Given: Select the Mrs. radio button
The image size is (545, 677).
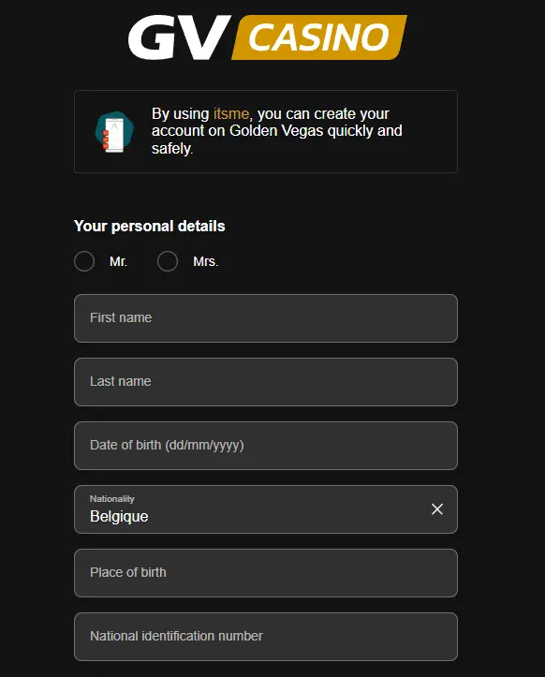Looking at the screenshot, I should click(x=168, y=261).
